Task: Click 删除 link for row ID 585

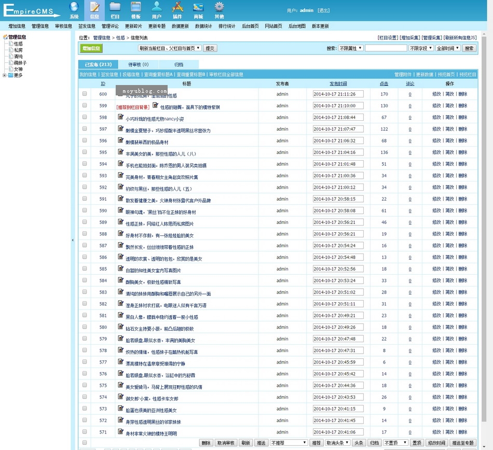Action: (462, 269)
